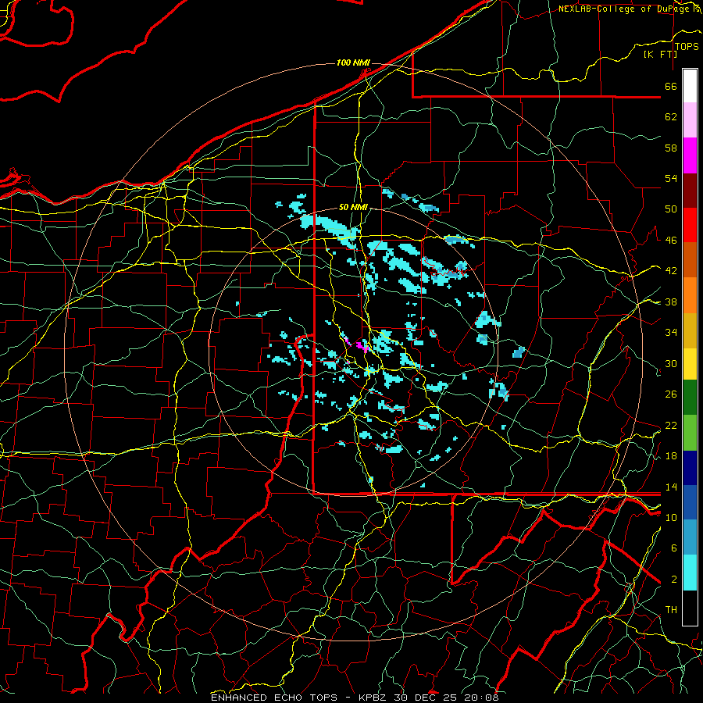Screen dimensions: 703x703
Task: Click the '66' scale label
Action: point(671,86)
